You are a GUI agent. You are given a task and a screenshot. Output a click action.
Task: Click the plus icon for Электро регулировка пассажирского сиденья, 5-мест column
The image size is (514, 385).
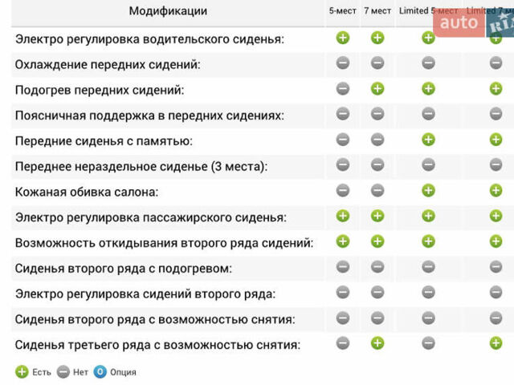[x=343, y=216]
